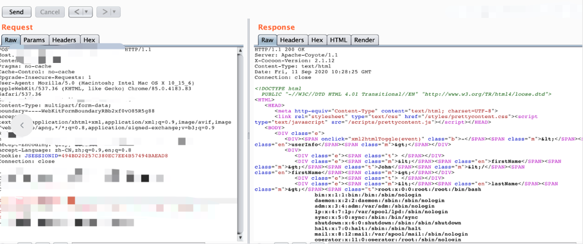This screenshot has height=244, width=583.
Task: Click the Request heading
Action: tap(17, 27)
